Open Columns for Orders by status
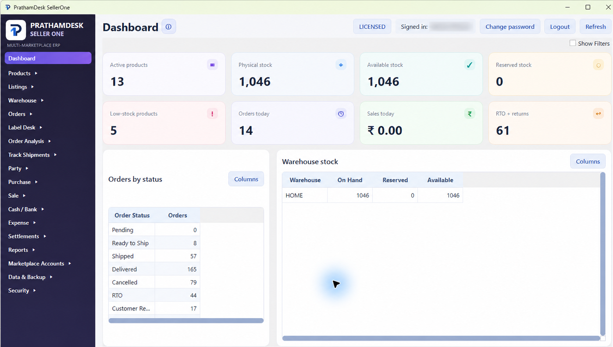Viewport: 613px width, 347px height. [x=246, y=179]
